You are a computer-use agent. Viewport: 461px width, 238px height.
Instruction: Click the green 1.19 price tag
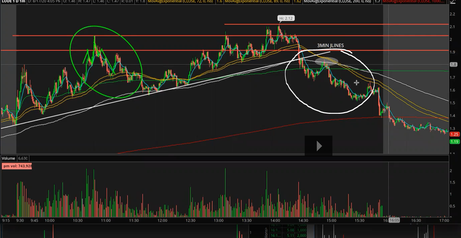coord(454,141)
